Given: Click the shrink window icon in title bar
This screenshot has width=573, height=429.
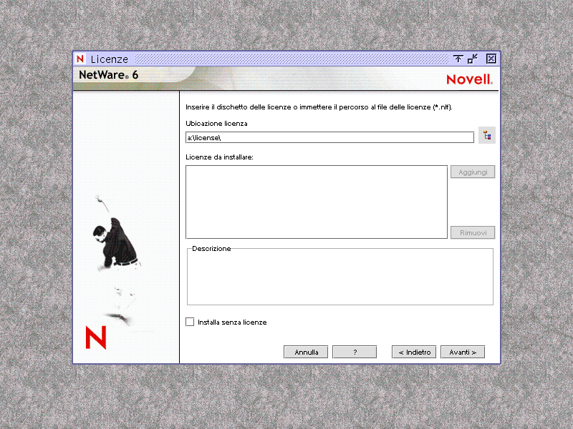Looking at the screenshot, I should [x=473, y=59].
